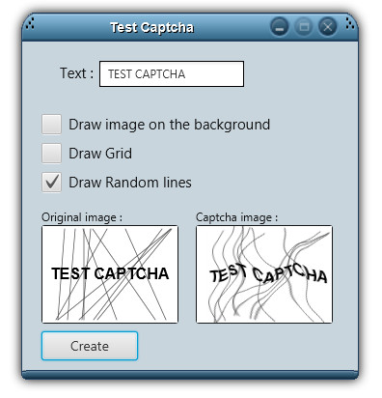Viewport: 382px width, 398px height.
Task: Click the "Draw Random lines" label text
Action: pos(130,183)
